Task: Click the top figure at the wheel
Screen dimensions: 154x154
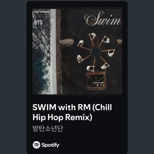Action: pyautogui.click(x=93, y=36)
